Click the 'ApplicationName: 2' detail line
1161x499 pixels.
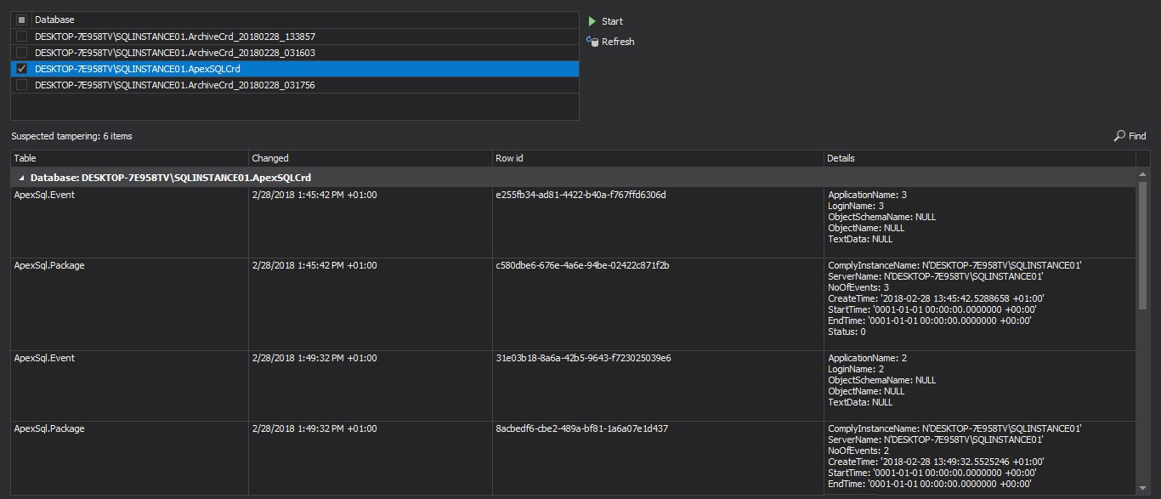[867, 358]
